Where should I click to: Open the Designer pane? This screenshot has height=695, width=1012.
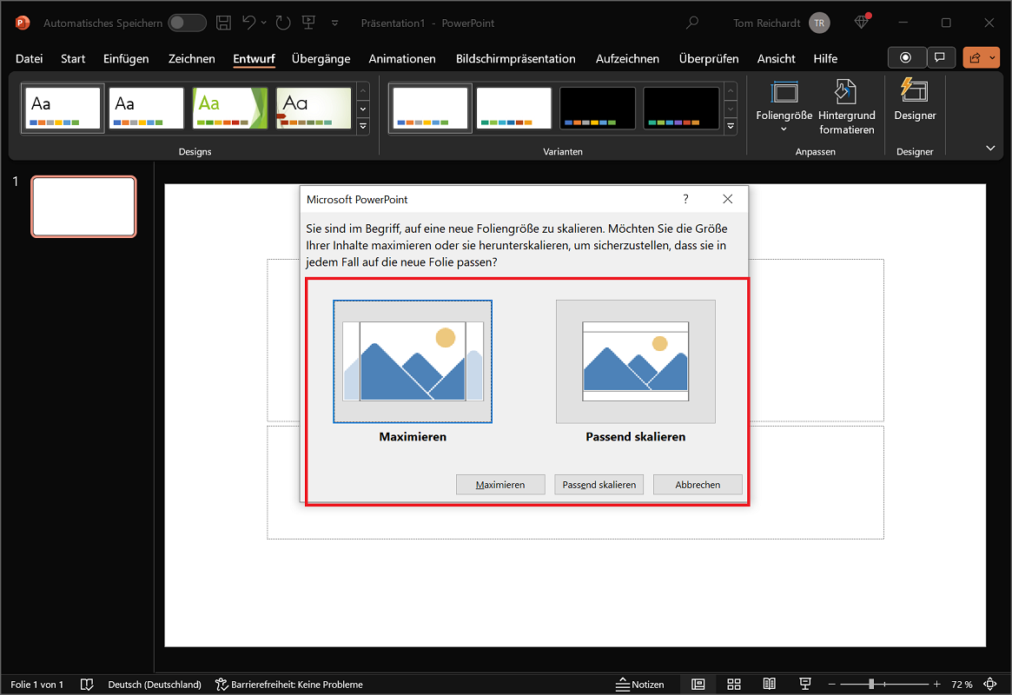(915, 101)
